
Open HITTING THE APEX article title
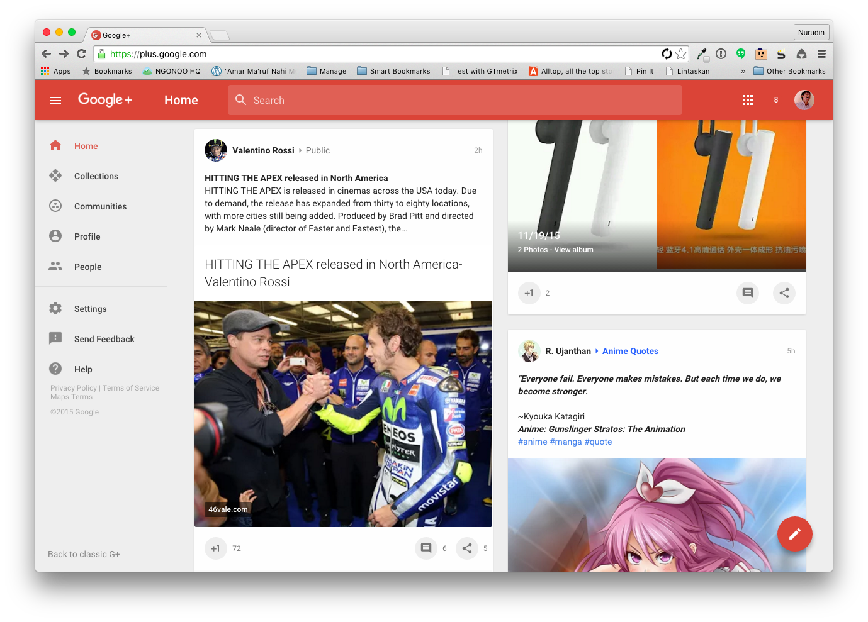(334, 273)
